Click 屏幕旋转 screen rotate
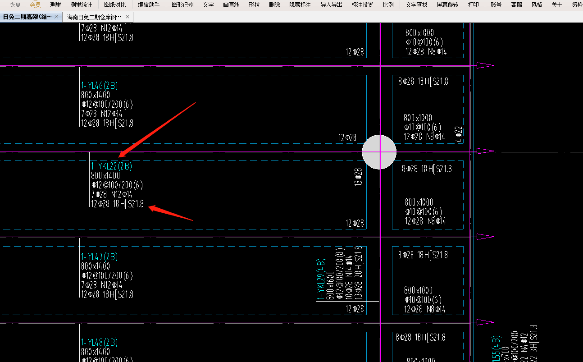The height and width of the screenshot is (362, 583). pyautogui.click(x=447, y=5)
